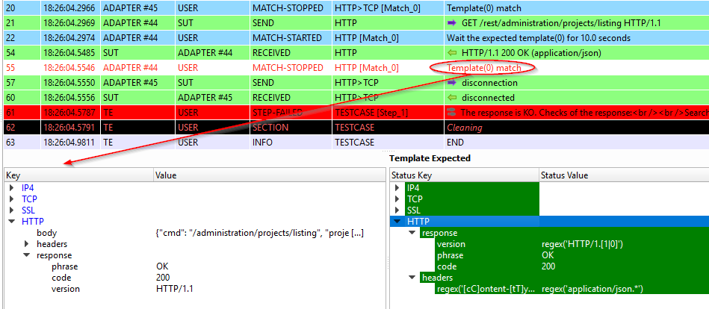Screen dimensions: 709x309
Task: Click the green arrow beside disconnected
Action: point(452,98)
